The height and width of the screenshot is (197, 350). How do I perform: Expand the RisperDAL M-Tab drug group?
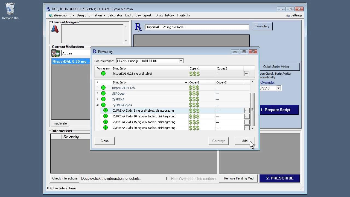[97, 88]
